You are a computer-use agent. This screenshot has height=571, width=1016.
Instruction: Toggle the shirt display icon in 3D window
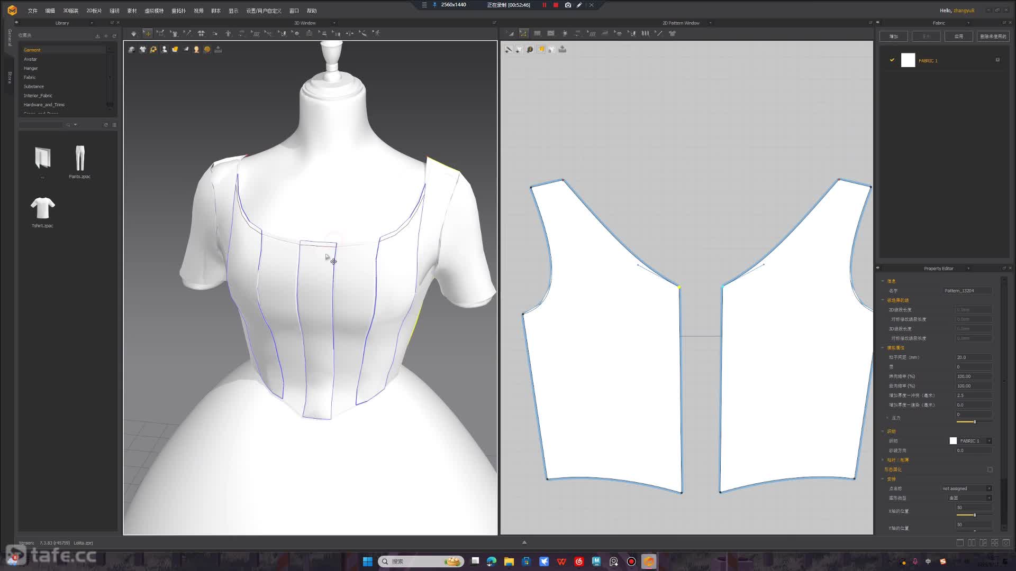click(x=142, y=50)
